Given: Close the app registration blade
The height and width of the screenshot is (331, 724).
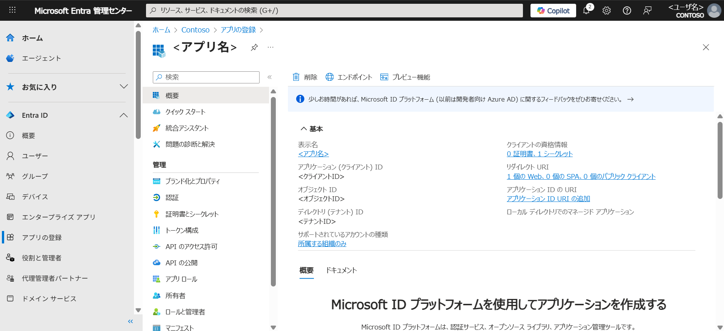Looking at the screenshot, I should [x=706, y=47].
